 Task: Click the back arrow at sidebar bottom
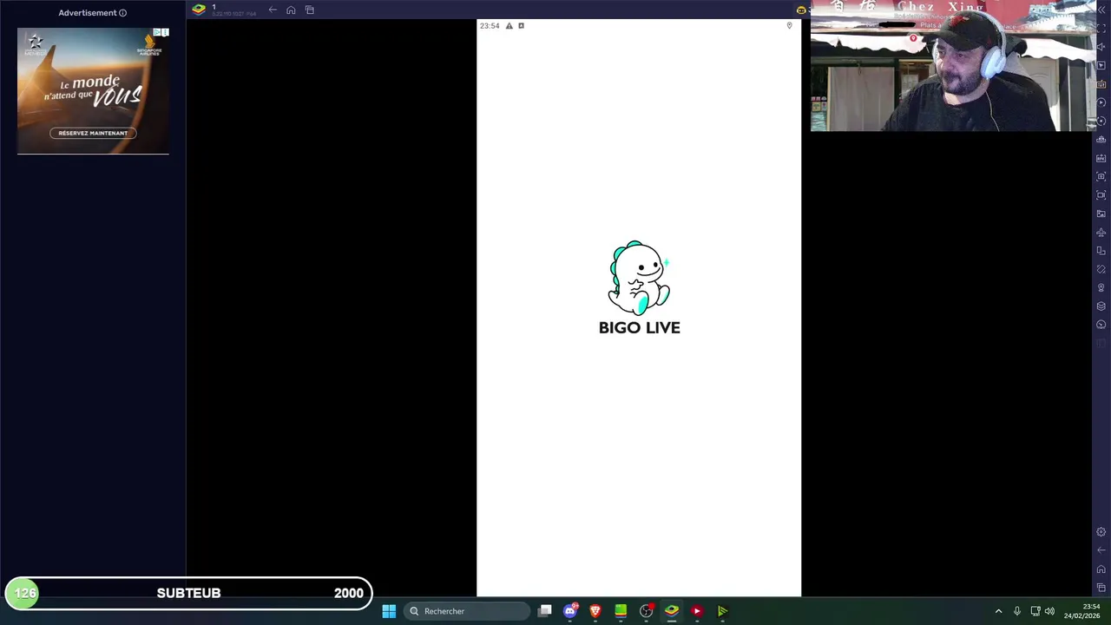1101,550
